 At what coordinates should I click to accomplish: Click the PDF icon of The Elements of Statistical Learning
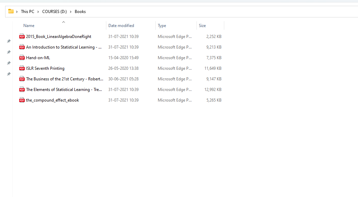22,90
